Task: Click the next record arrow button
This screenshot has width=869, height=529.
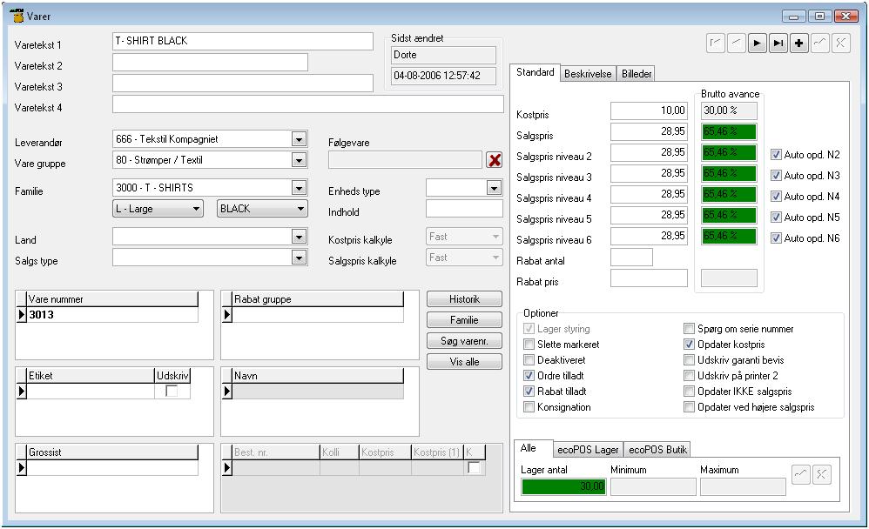Action: pos(758,44)
